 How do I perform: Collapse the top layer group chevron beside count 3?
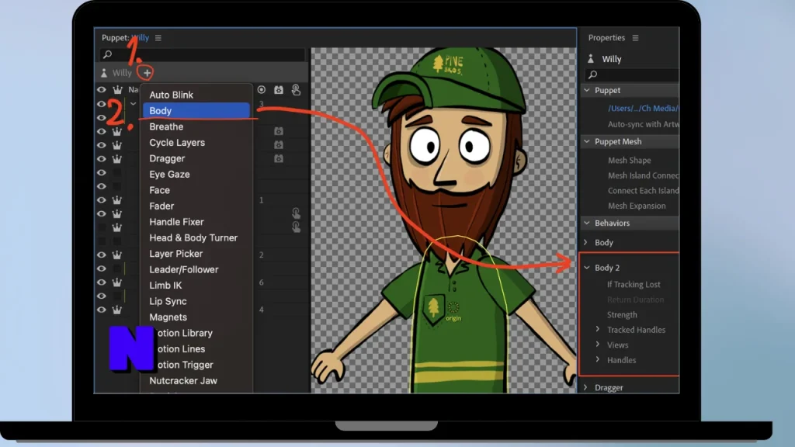click(x=133, y=104)
